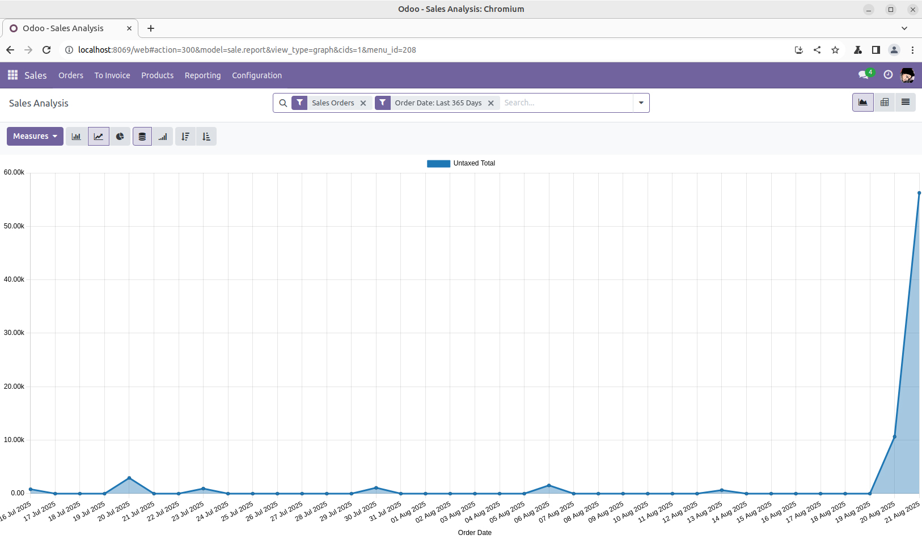The image size is (922, 539).
Task: Sort chart in ascending order
Action: point(206,137)
